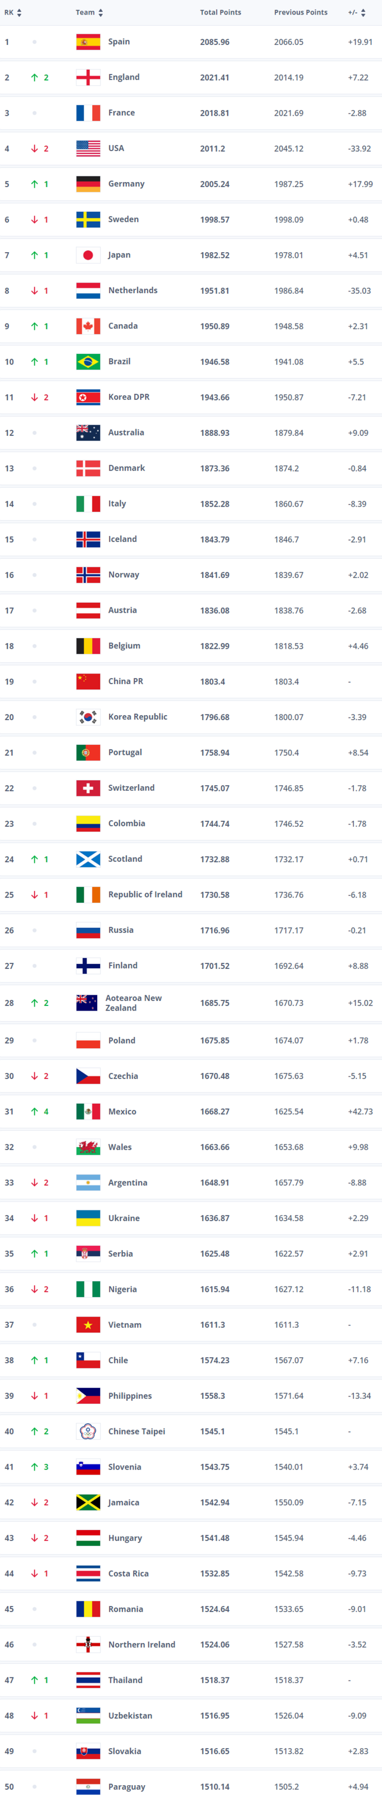Open the Republic of Ireland team link

point(145,894)
